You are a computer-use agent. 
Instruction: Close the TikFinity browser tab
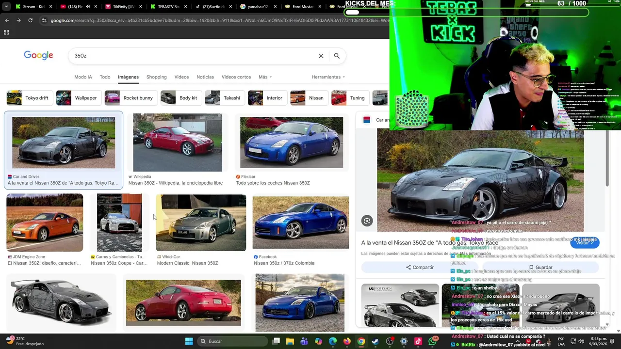click(141, 7)
